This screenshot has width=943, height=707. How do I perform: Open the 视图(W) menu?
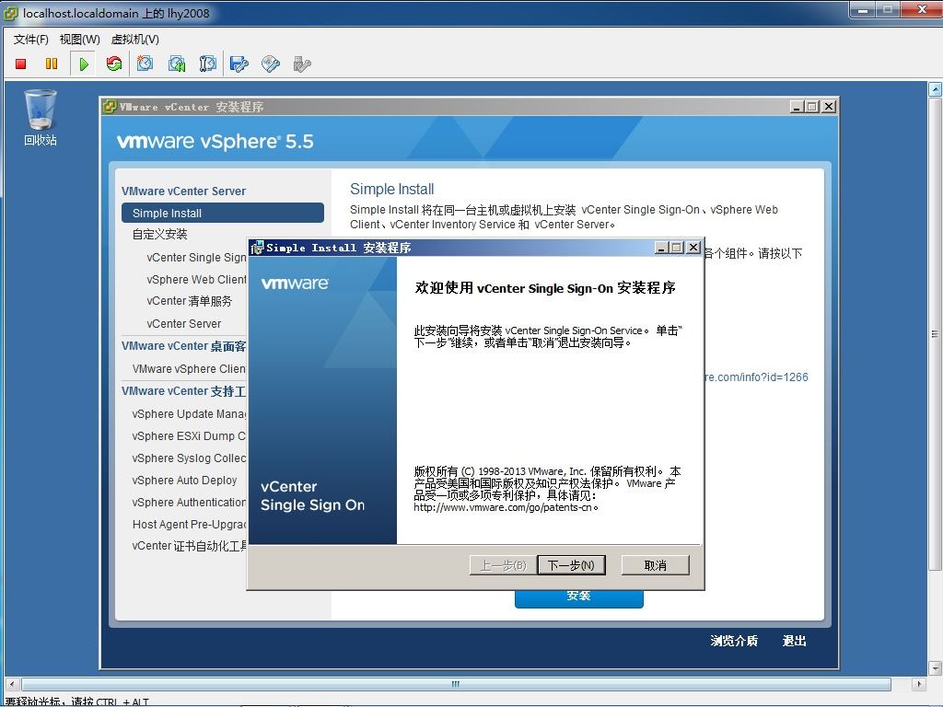(79, 40)
